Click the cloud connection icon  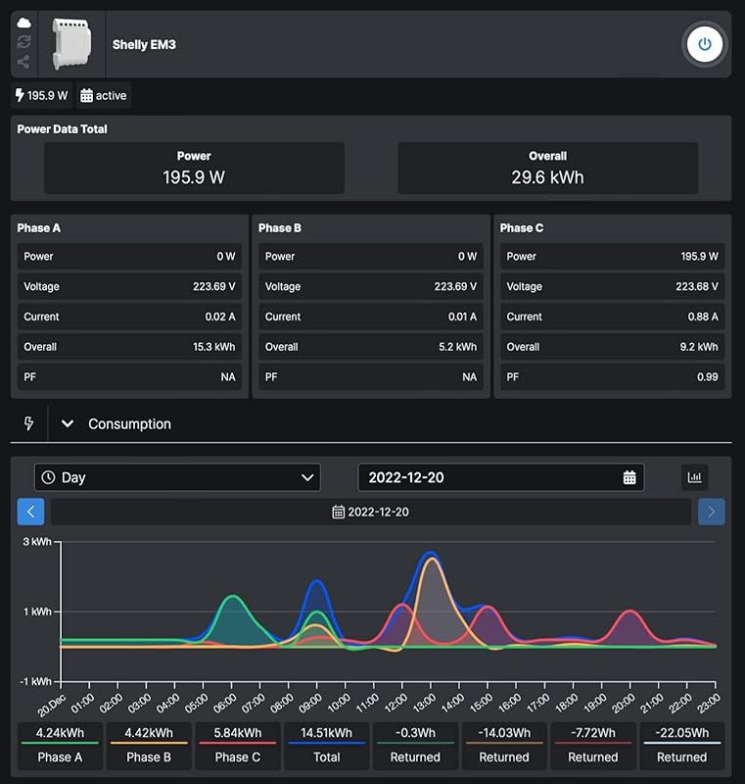click(23, 23)
